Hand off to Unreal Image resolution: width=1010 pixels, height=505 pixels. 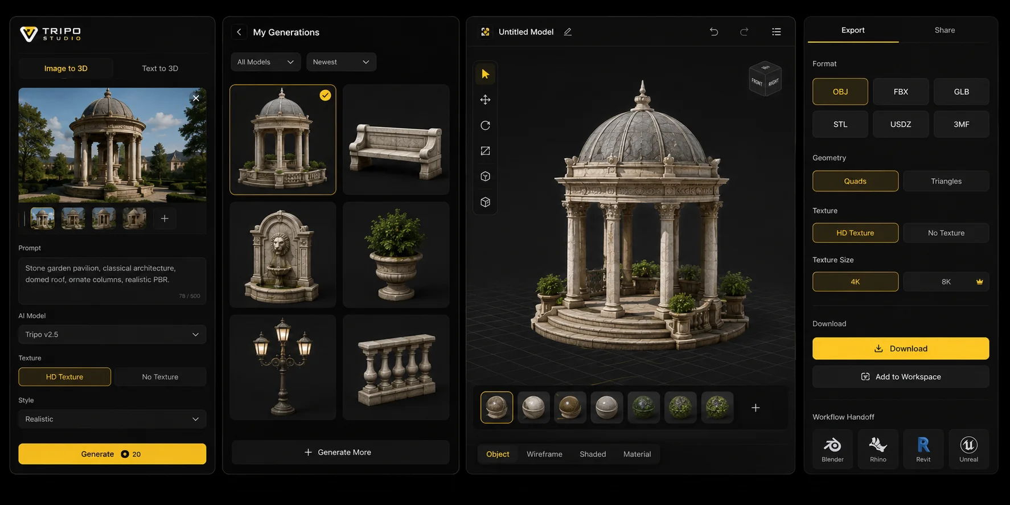click(x=968, y=449)
